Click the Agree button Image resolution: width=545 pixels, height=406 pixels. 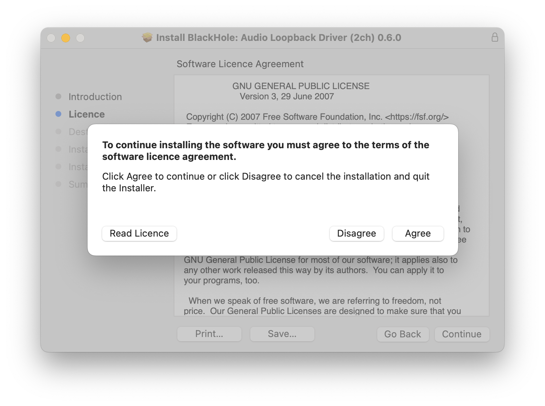418,233
